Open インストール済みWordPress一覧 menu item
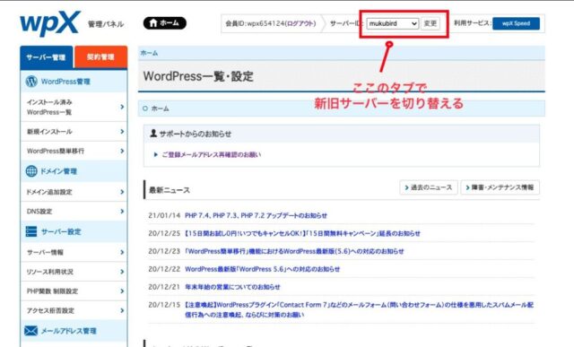 [x=74, y=107]
